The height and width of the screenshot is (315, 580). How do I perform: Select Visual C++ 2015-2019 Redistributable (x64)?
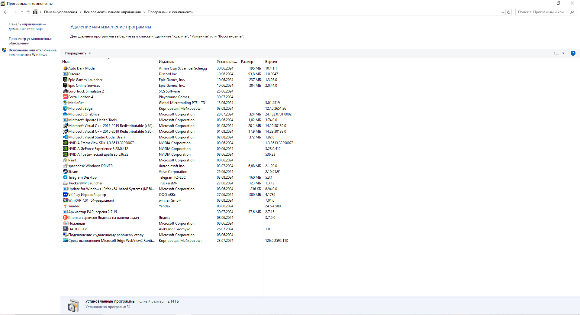181,126
